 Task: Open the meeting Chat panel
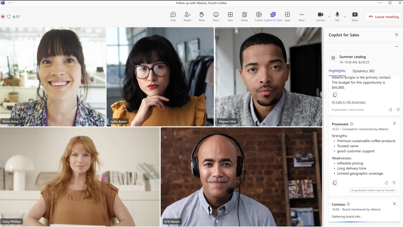point(173,16)
